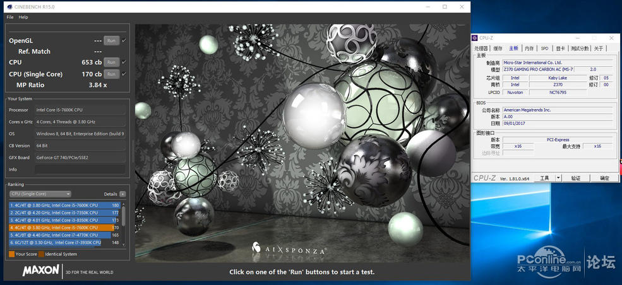Screen dimensions: 622x285
Task: Expand the CPU-Z 工具 dropdown arrow
Action: 558,178
